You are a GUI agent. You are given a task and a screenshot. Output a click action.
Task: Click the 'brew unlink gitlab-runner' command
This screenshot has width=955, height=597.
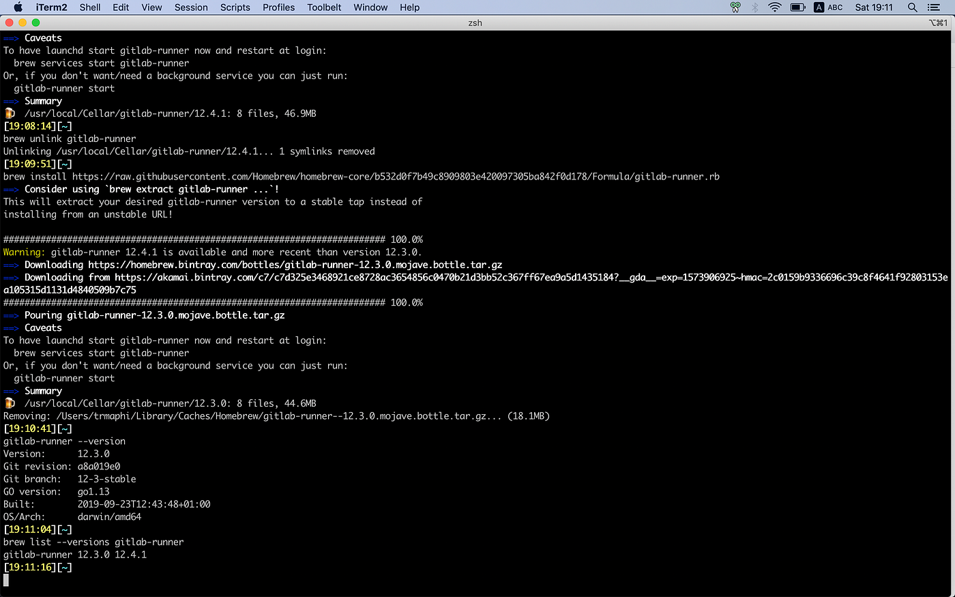tap(70, 139)
